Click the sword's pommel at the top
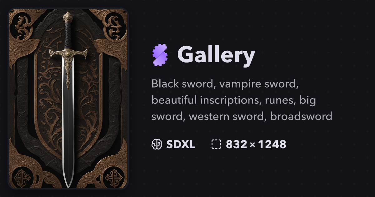The height and width of the screenshot is (197, 375). [68, 17]
